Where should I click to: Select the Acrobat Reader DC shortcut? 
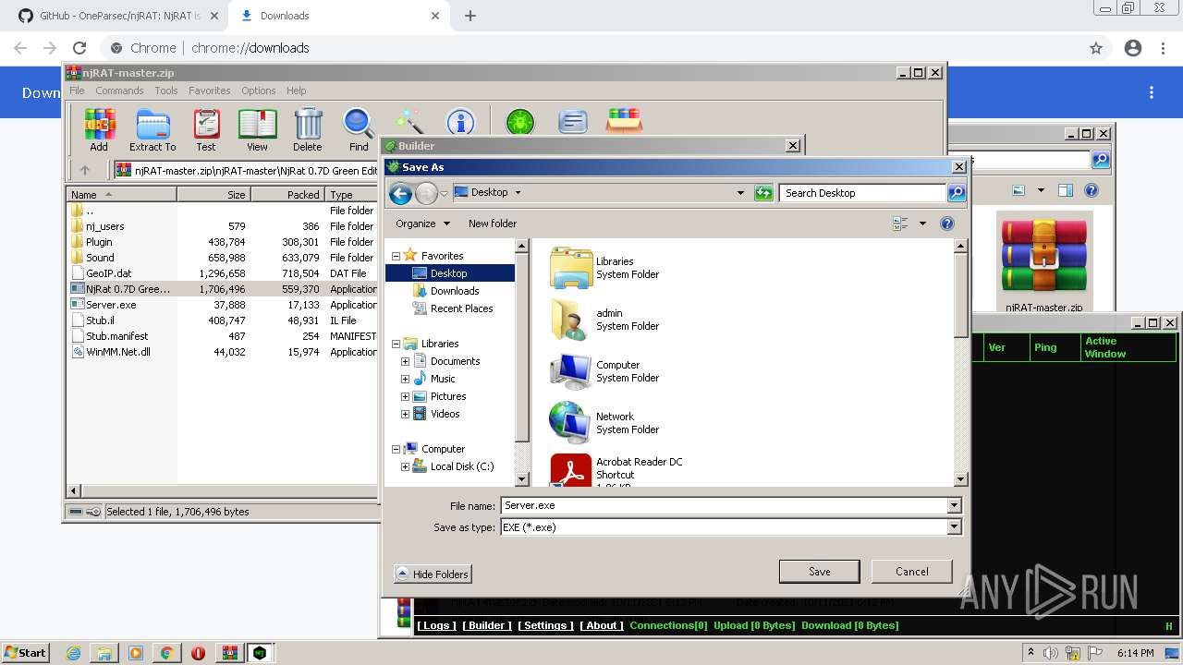[x=616, y=470]
